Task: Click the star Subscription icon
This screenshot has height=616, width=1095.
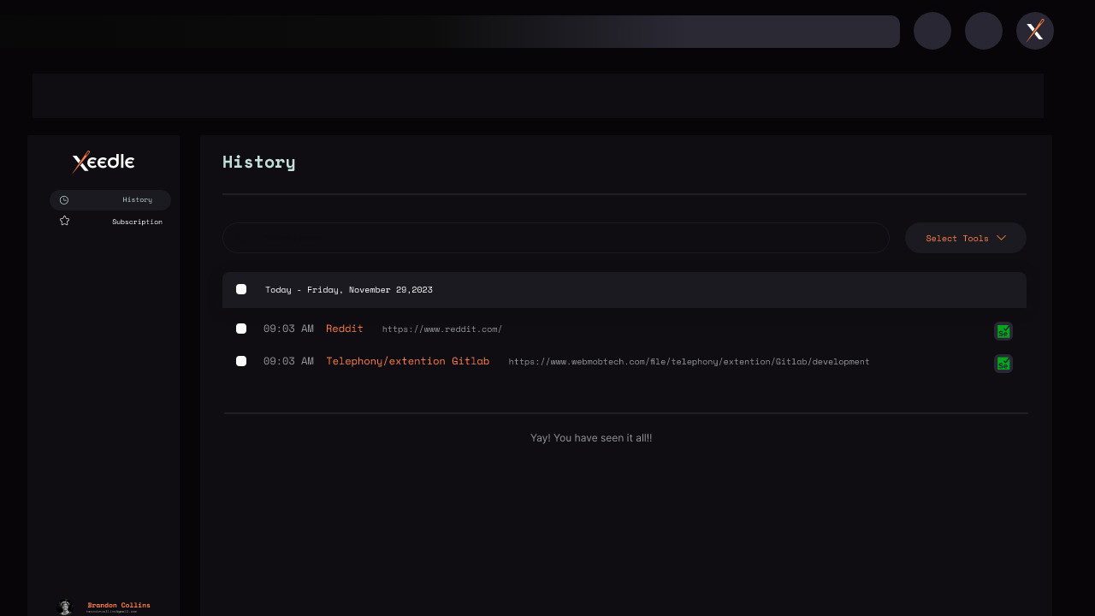Action: click(x=64, y=221)
